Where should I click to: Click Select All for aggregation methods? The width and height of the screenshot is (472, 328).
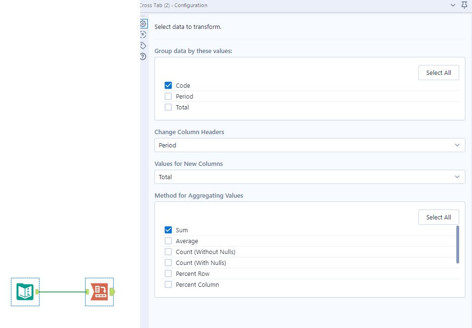tap(438, 217)
